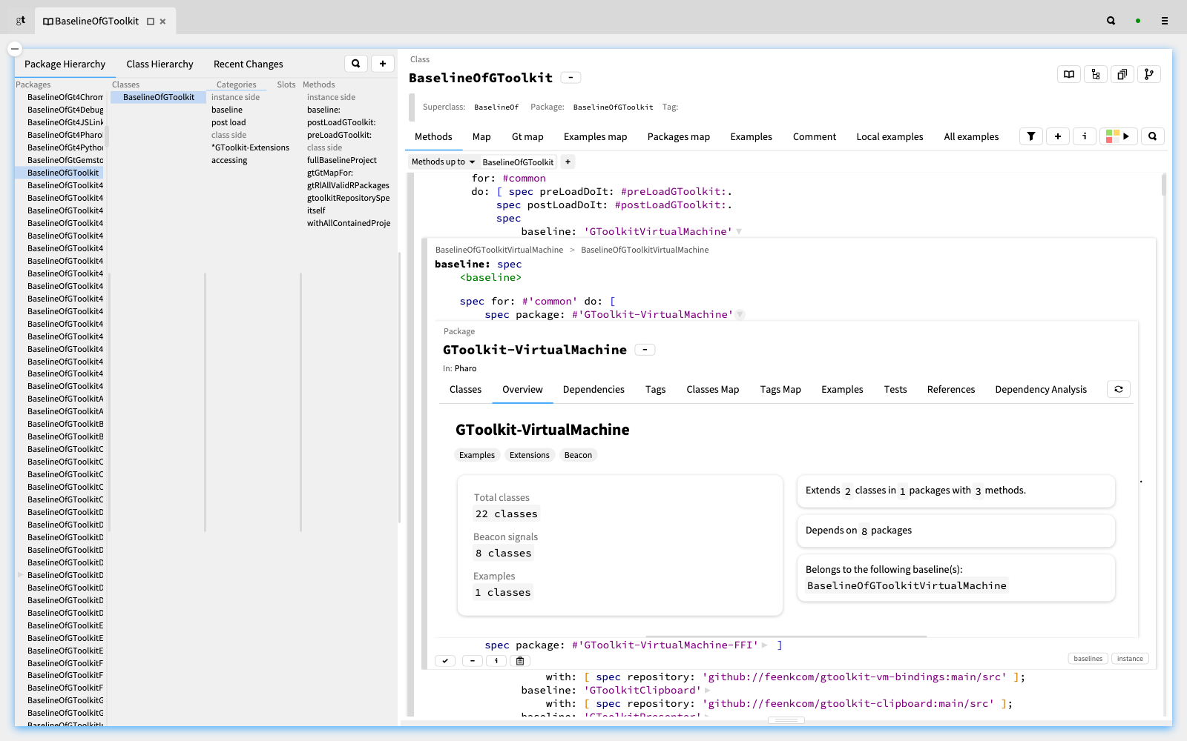The width and height of the screenshot is (1187, 741).
Task: Select the '*GToolkit-Extensions' category
Action: pyautogui.click(x=251, y=147)
